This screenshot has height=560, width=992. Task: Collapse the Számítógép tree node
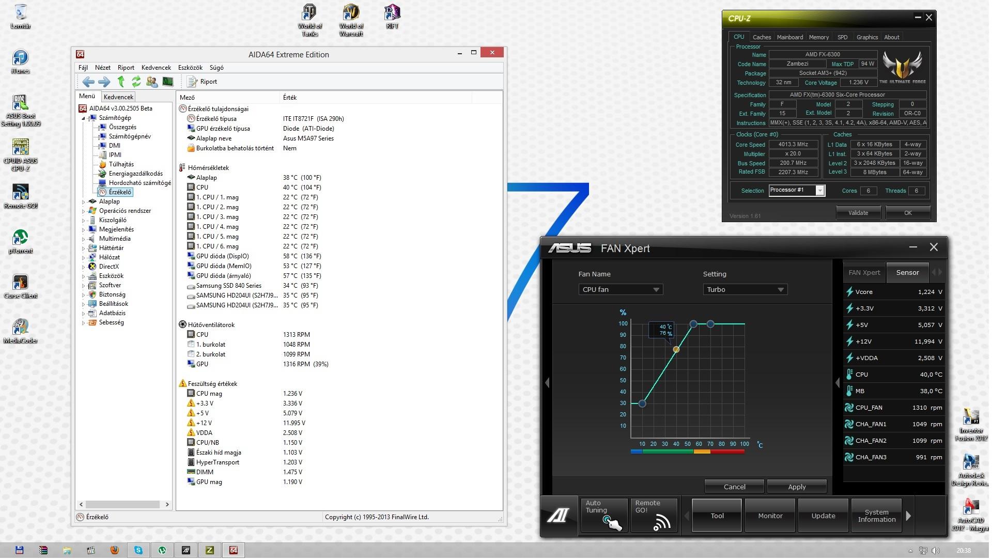pyautogui.click(x=83, y=118)
